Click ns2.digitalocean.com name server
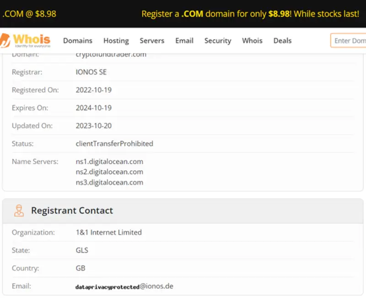The width and height of the screenshot is (366, 298). (x=109, y=172)
